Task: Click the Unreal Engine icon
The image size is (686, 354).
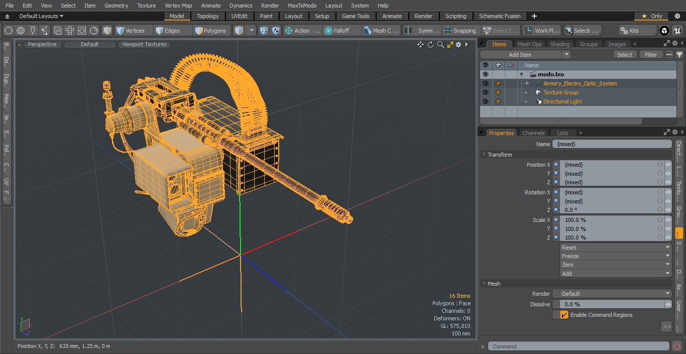Action: pyautogui.click(x=677, y=31)
